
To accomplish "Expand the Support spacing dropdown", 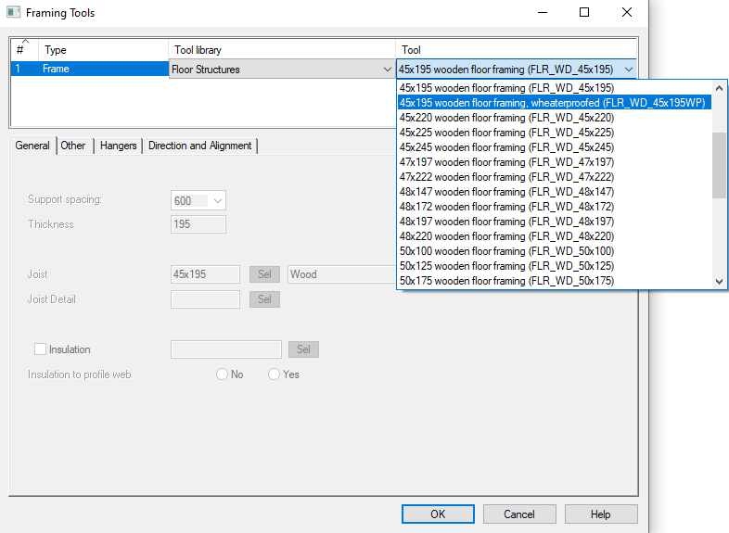I will tap(218, 200).
